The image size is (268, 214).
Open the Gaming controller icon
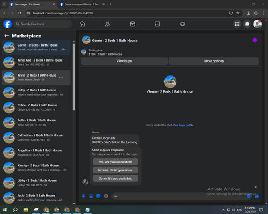coord(182,24)
